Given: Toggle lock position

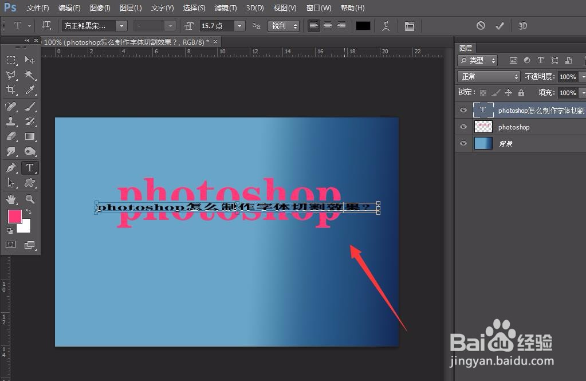Looking at the screenshot, I should click(508, 92).
